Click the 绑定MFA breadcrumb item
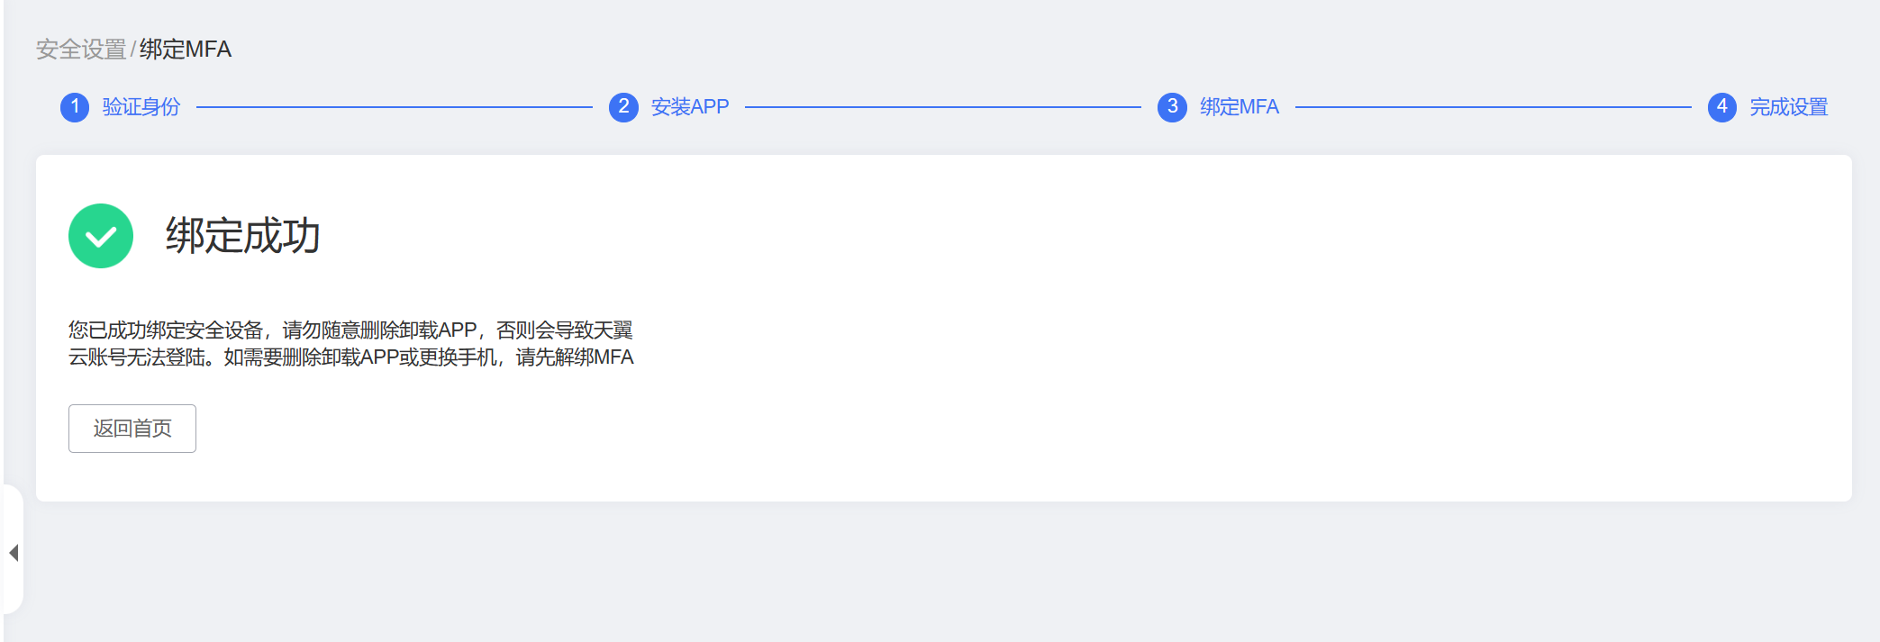1880x642 pixels. [x=186, y=50]
